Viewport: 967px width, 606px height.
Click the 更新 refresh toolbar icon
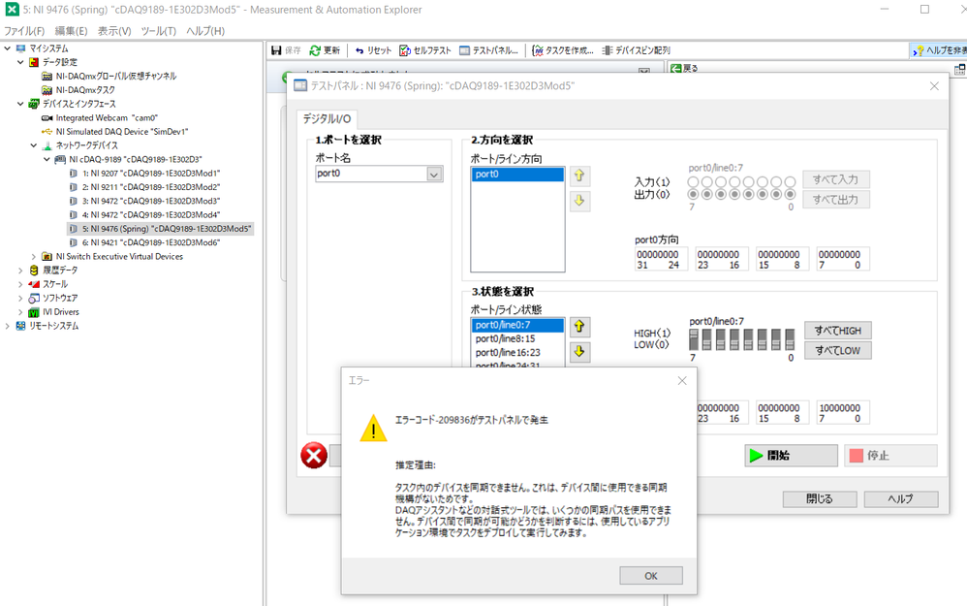coord(315,50)
